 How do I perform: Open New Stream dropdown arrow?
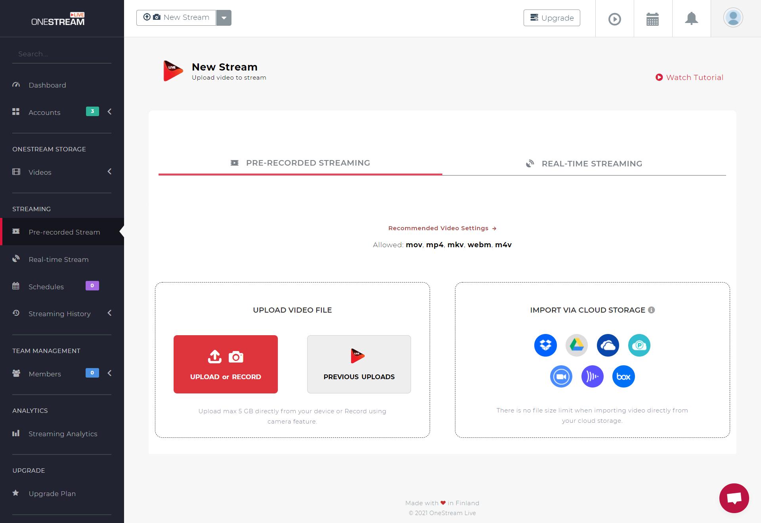(x=224, y=18)
